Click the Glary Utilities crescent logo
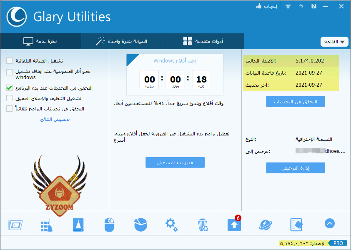The image size is (351, 250). pyautogui.click(x=17, y=17)
